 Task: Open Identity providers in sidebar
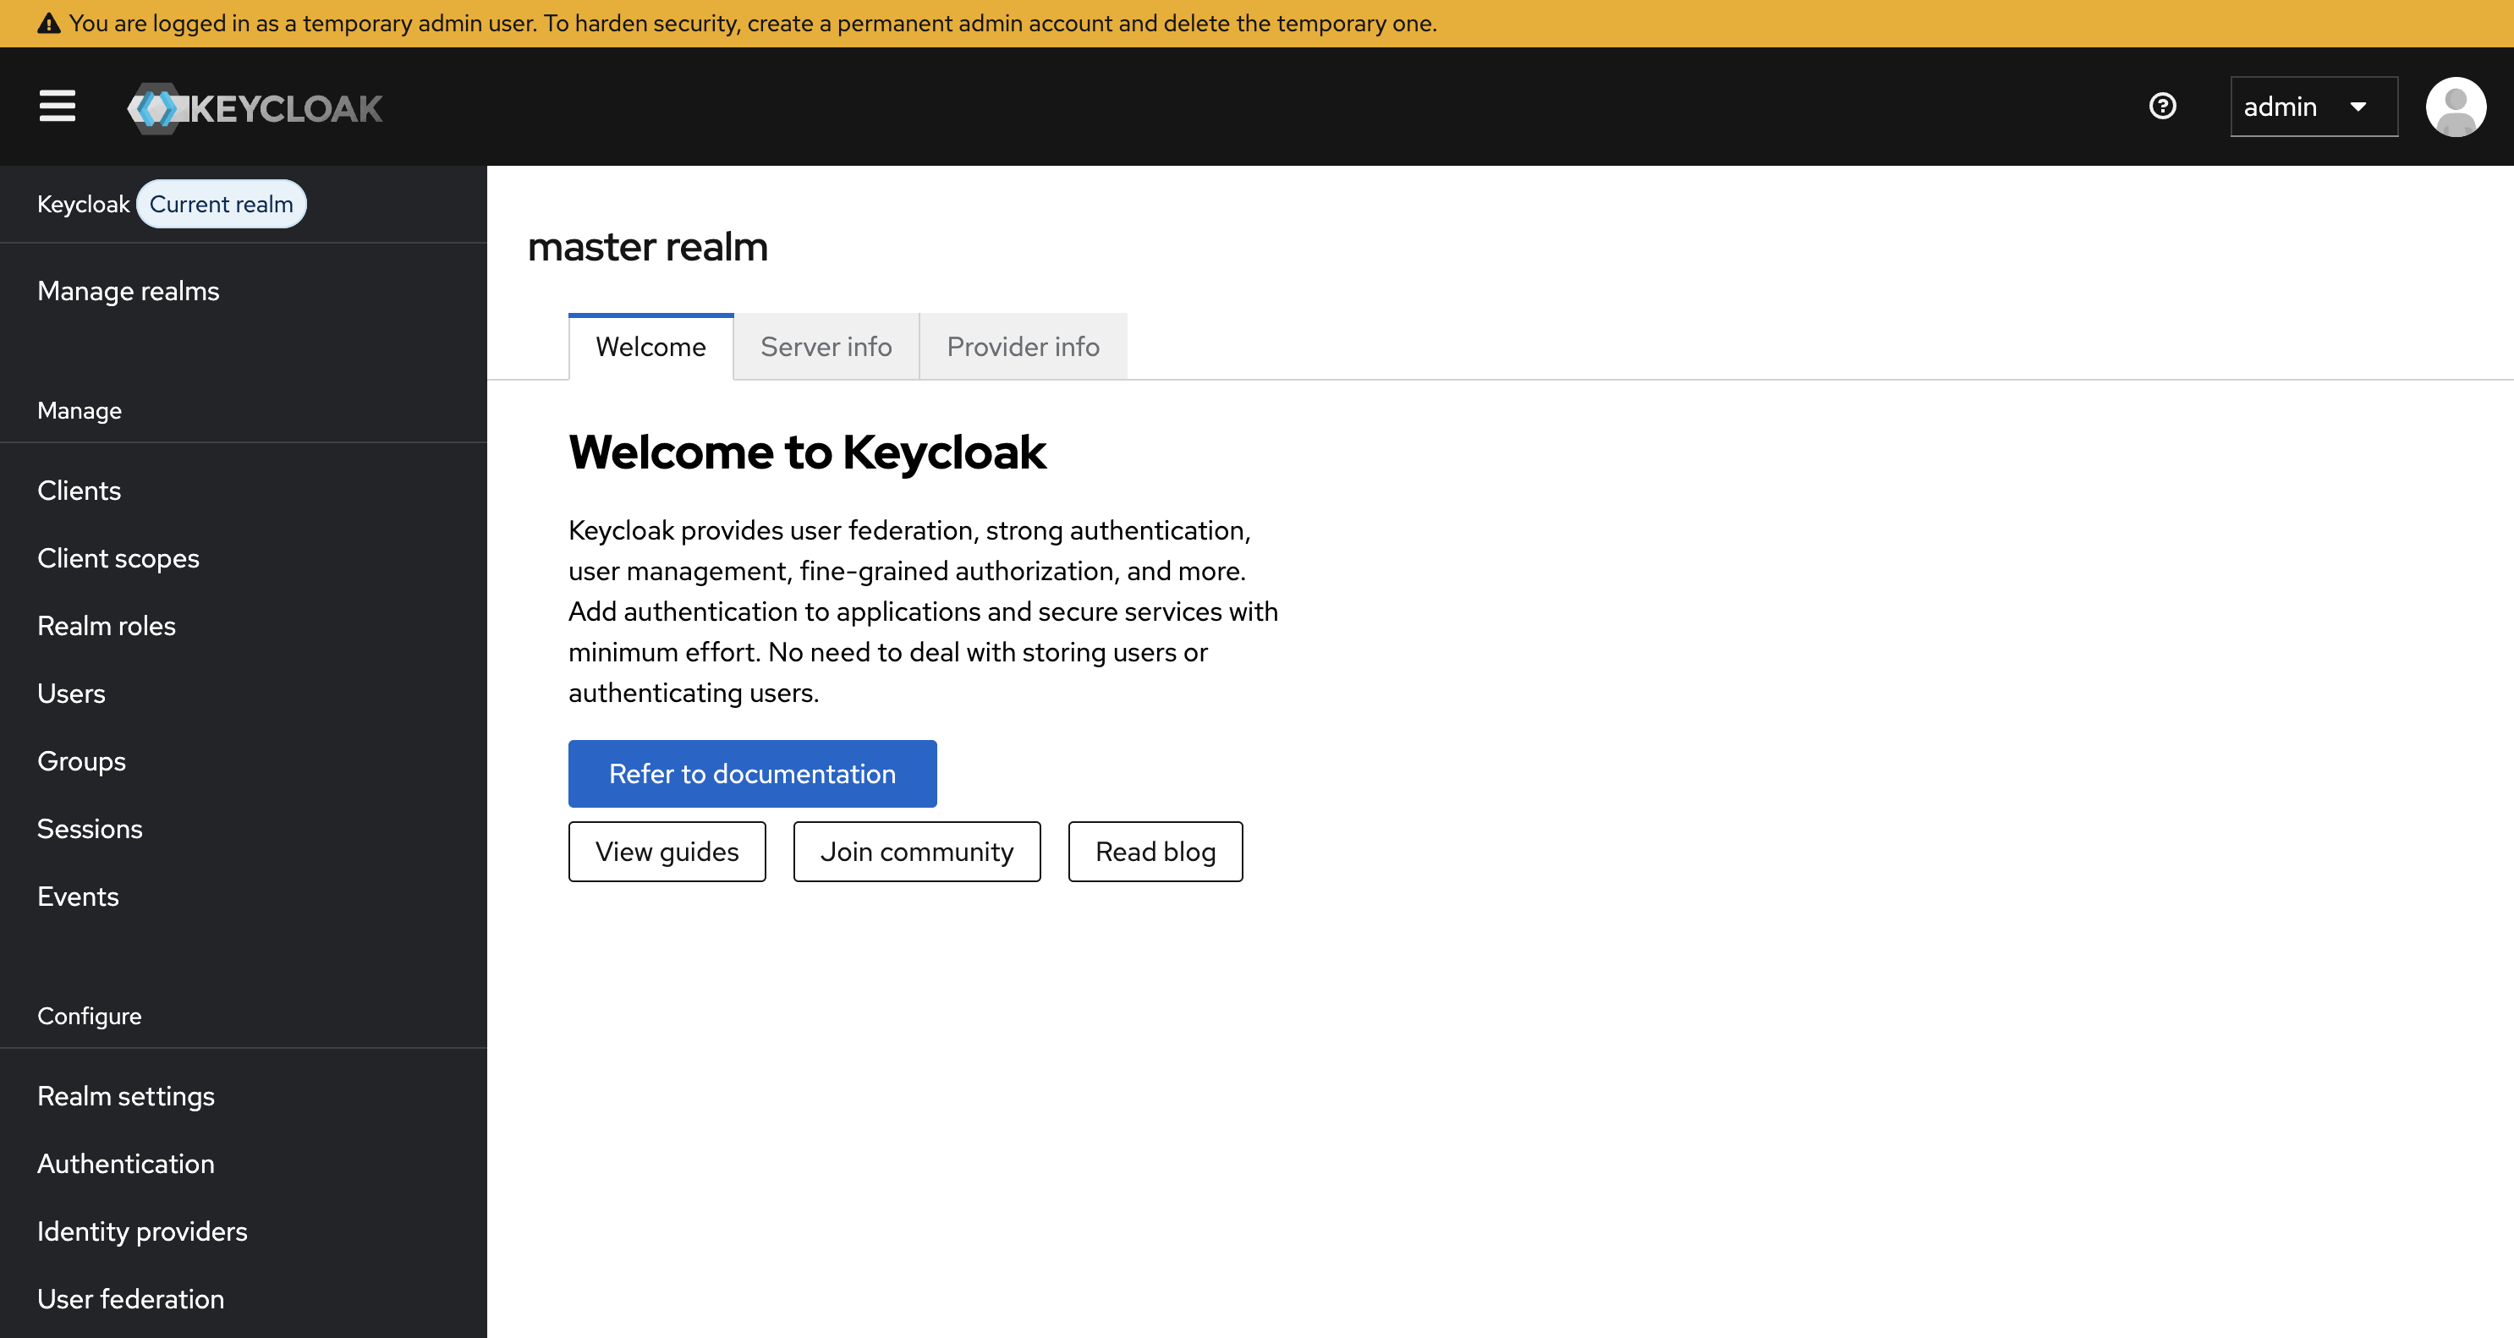(142, 1231)
